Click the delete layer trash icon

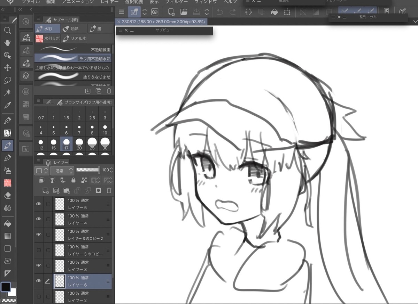[x=109, y=190]
